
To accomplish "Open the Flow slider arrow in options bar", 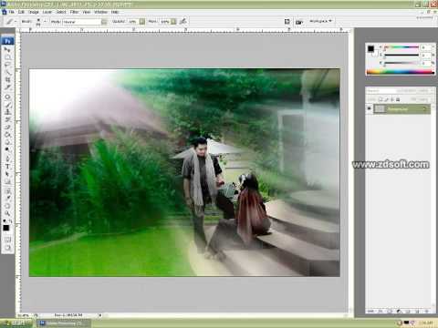I will (173, 22).
